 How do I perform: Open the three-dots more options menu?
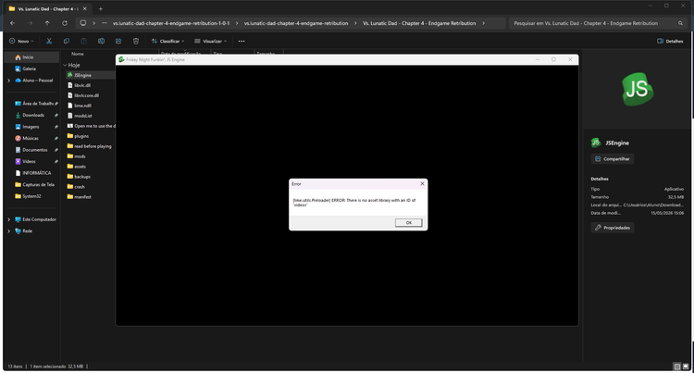coord(242,41)
